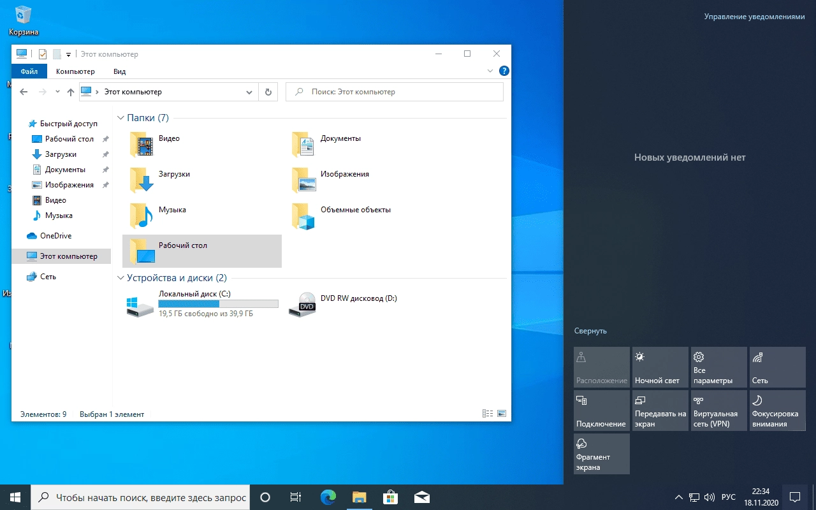The image size is (816, 510).
Task: Click the Explorer search field
Action: click(395, 92)
